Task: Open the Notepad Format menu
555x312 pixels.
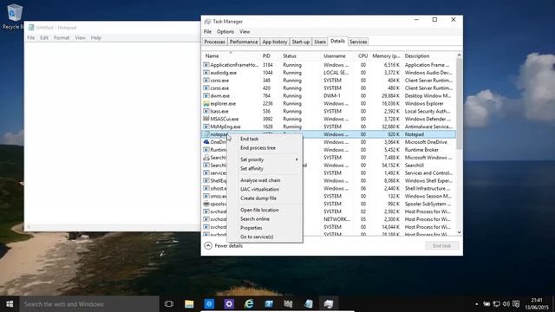Action: click(62, 38)
